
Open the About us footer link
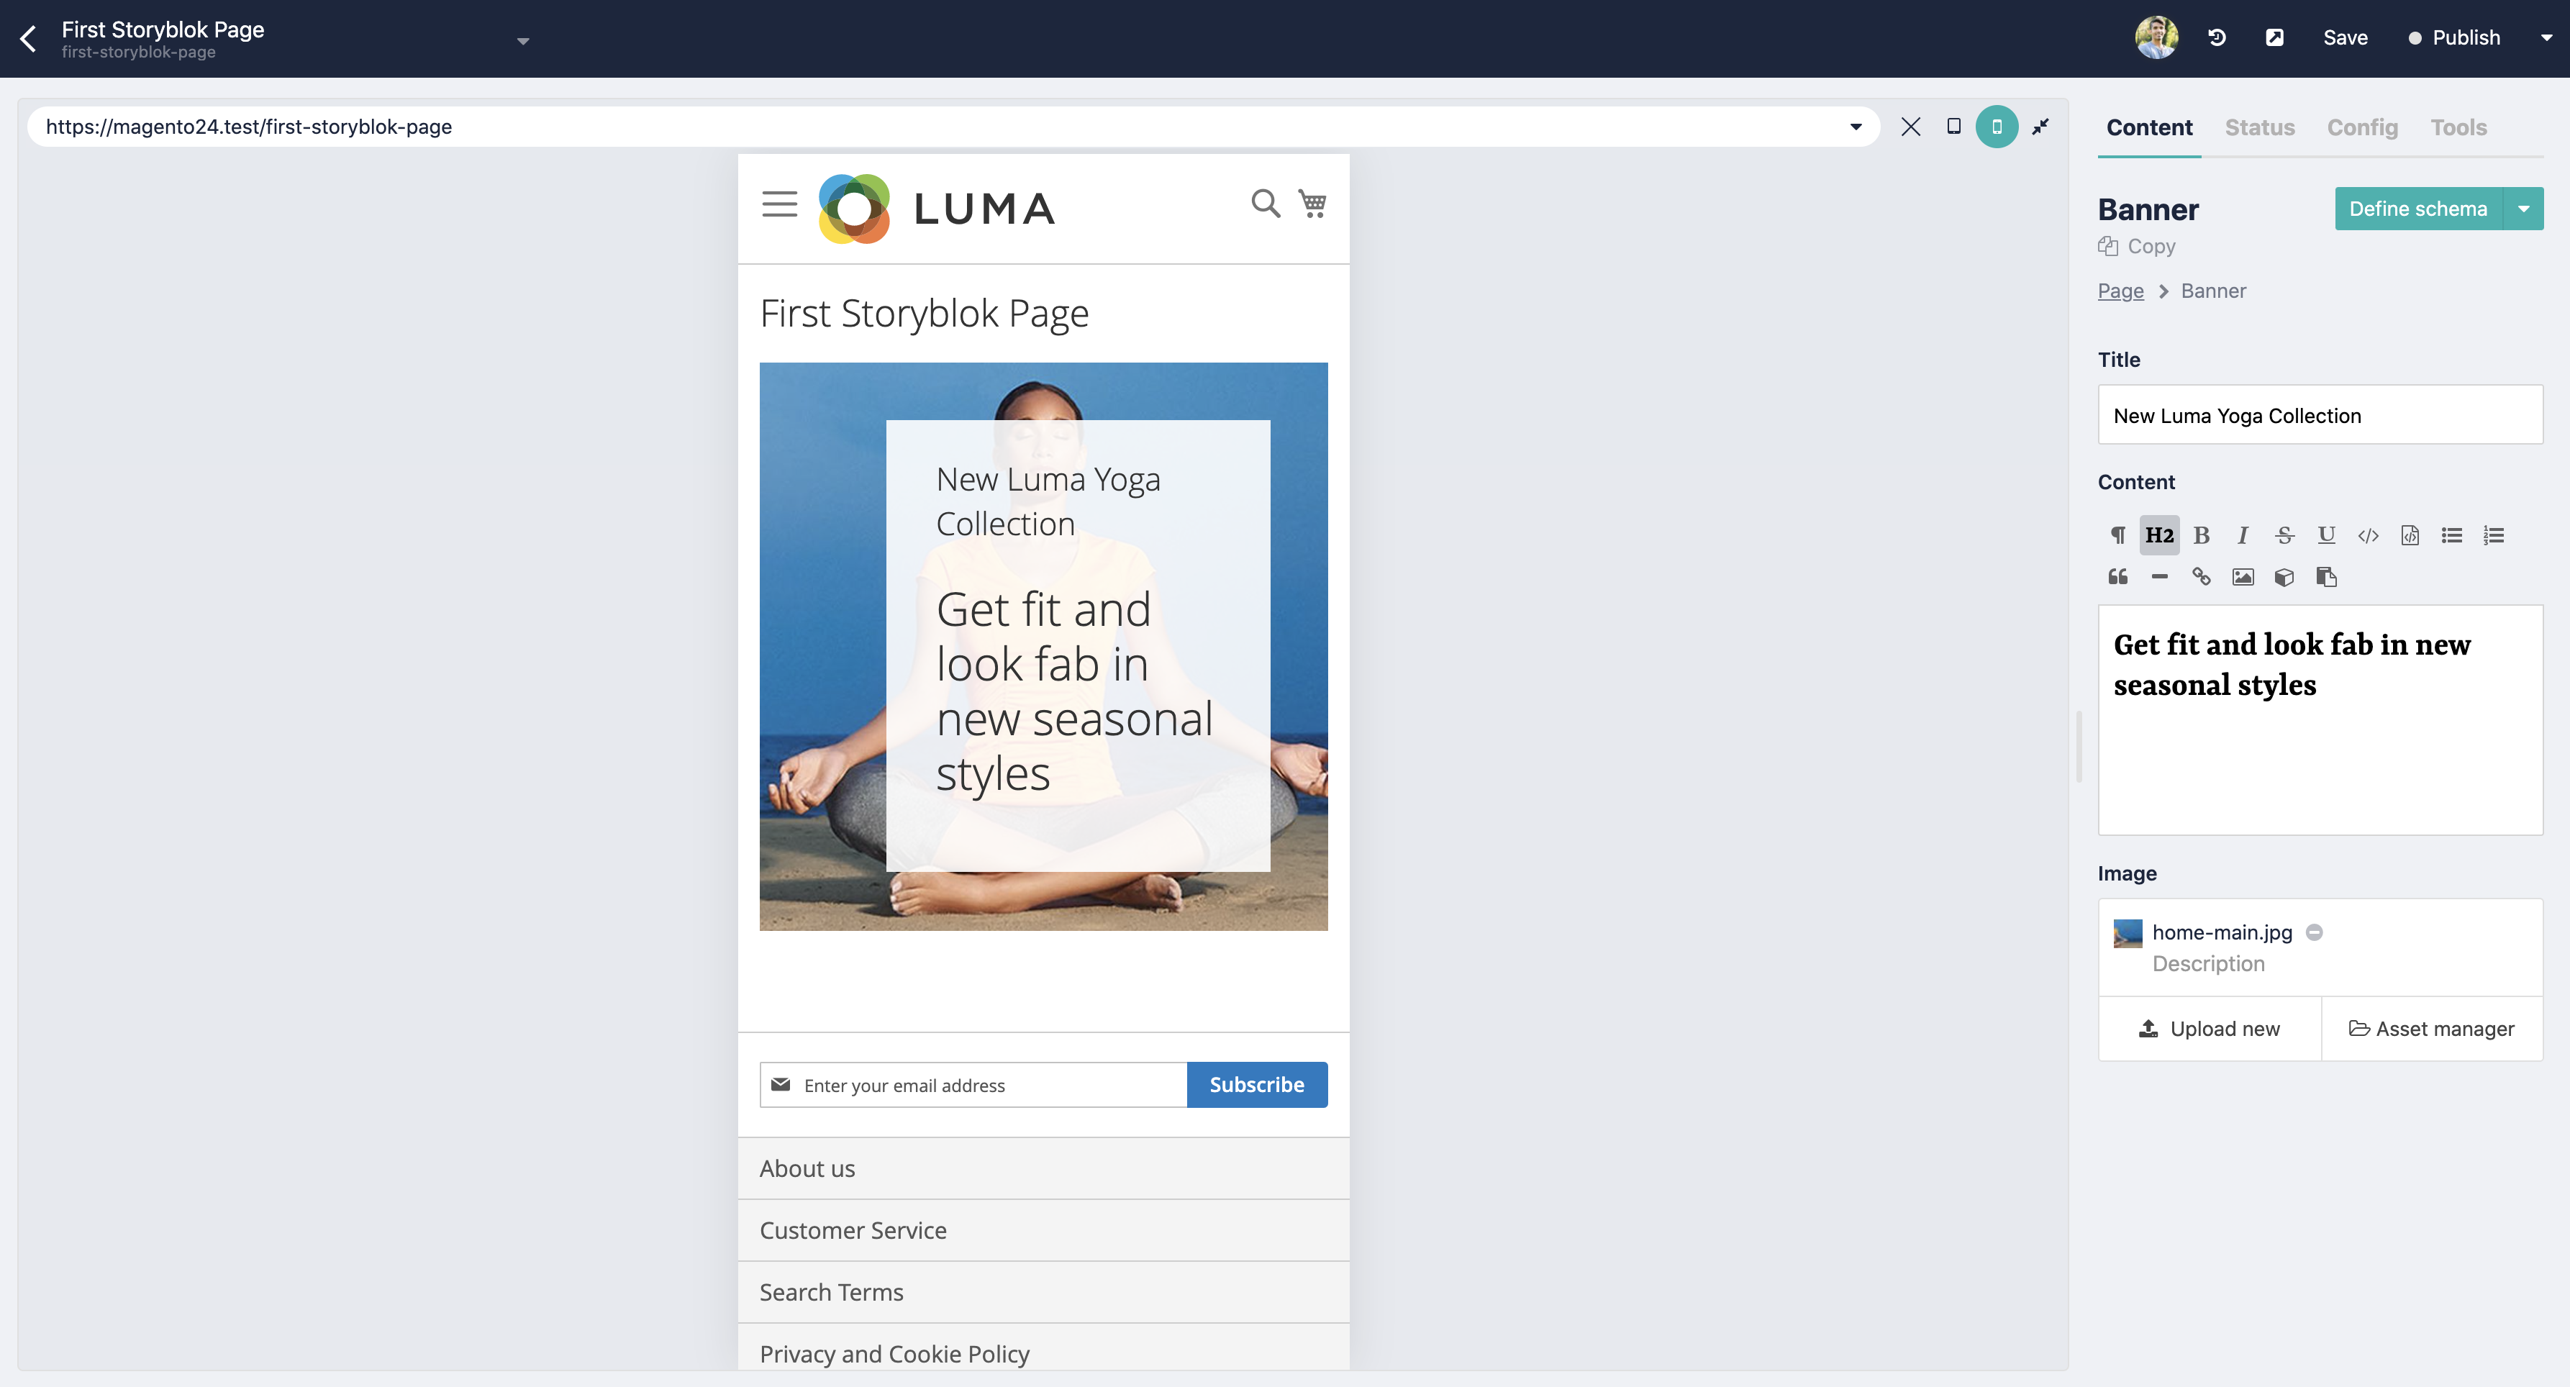807,1168
